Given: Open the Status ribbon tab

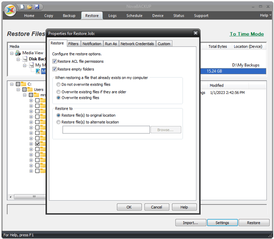Looking at the screenshot, I should click(x=179, y=16).
